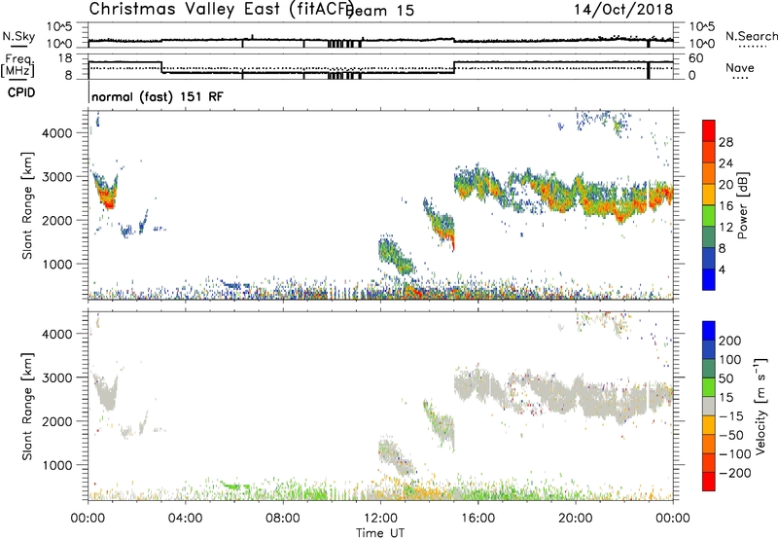
Task: Click the '60' Nave axis tick
Action: (695, 58)
